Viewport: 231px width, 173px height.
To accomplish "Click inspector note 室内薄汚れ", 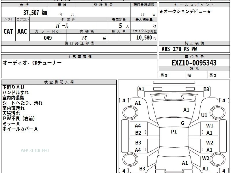I will point(13,108).
